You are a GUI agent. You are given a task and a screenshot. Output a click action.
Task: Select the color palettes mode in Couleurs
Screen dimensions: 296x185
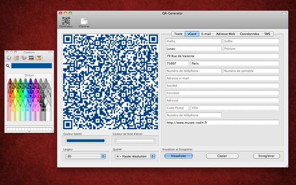(x=24, y=58)
